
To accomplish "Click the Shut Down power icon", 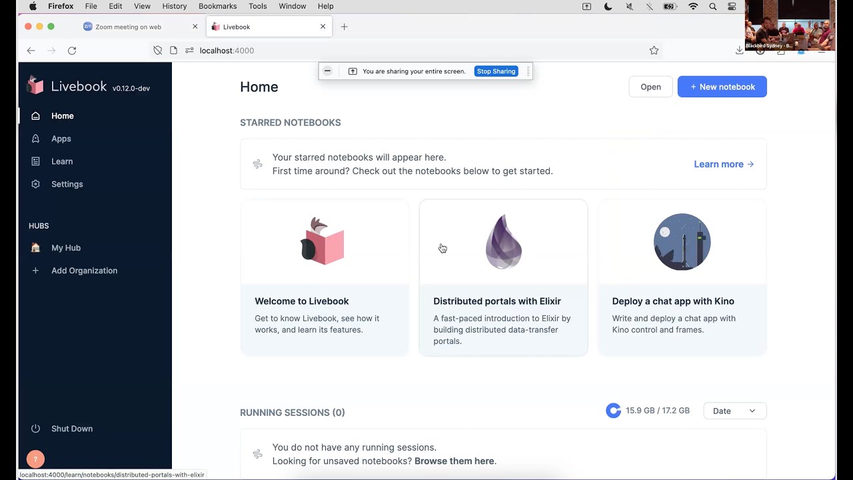I will (x=36, y=429).
